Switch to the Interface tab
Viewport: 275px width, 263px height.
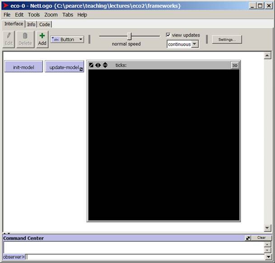[x=14, y=23]
